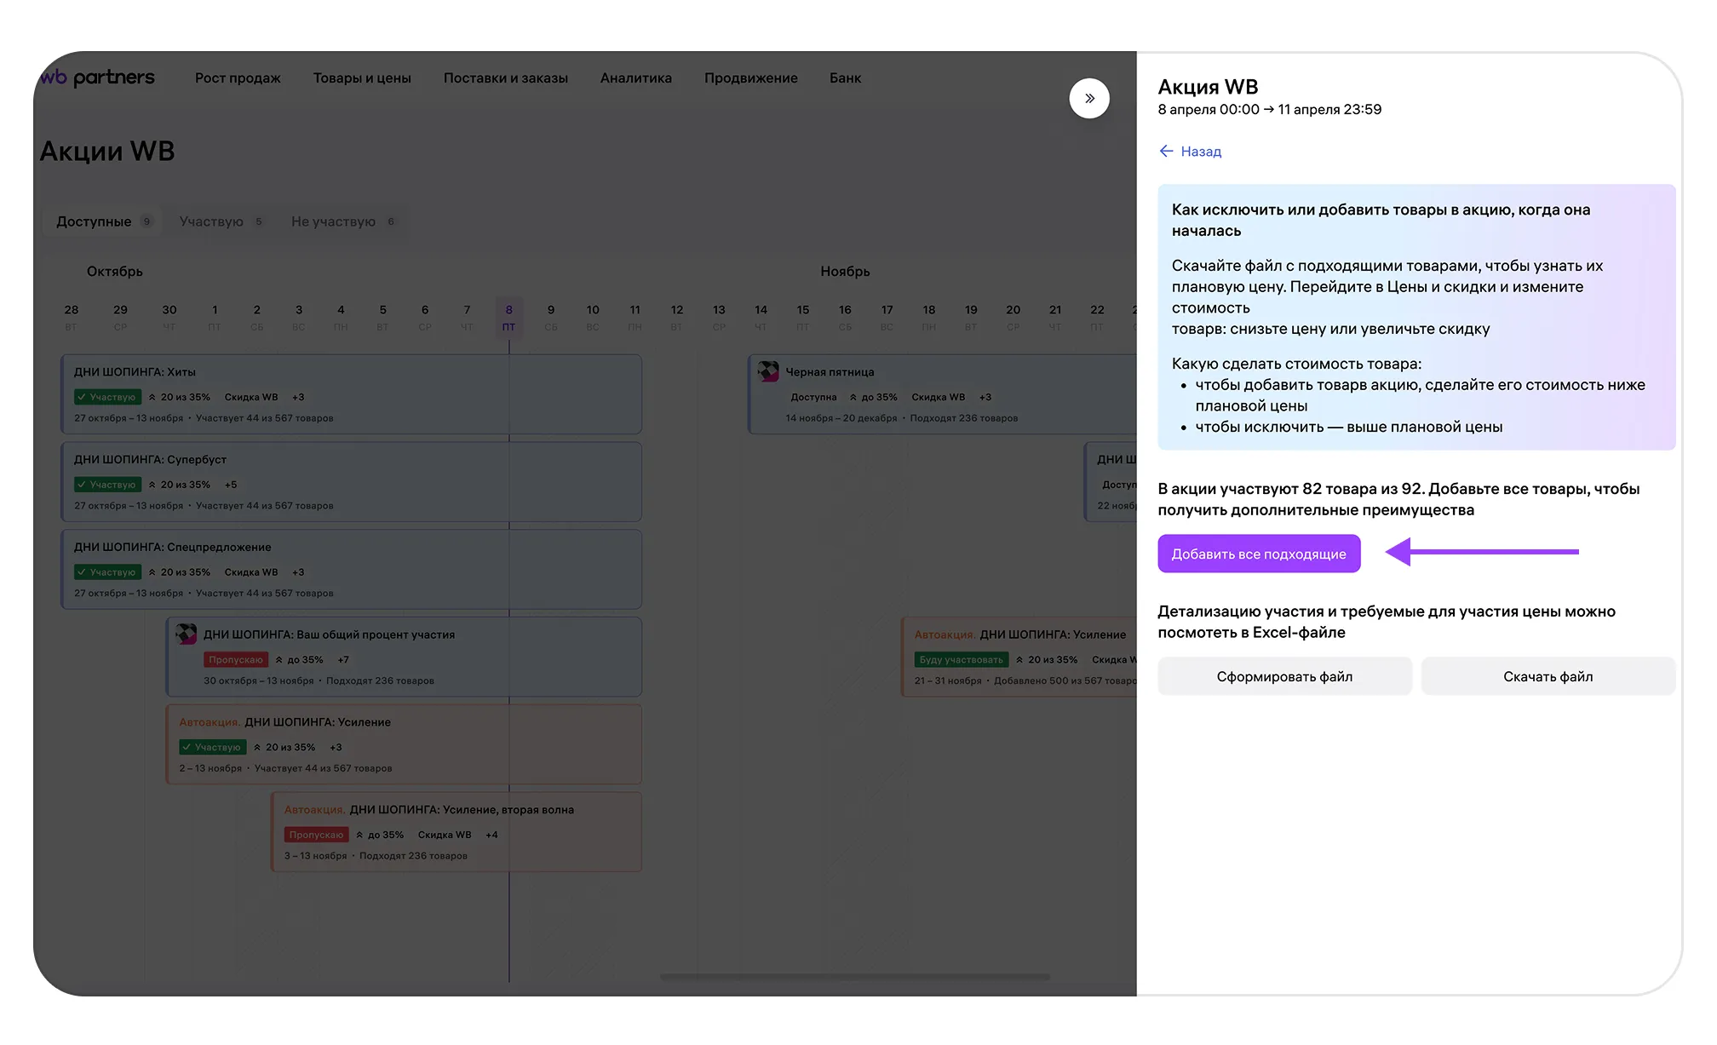The width and height of the screenshot is (1717, 1045).
Task: Click the Черная пятница promo icon
Action: [768, 371]
